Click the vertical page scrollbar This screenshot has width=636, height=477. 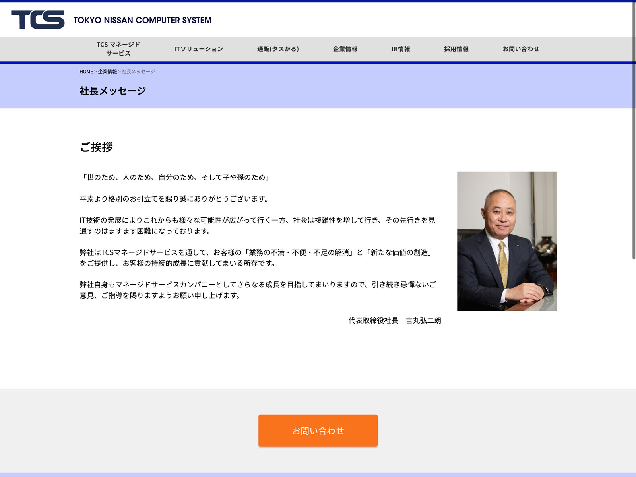634,131
